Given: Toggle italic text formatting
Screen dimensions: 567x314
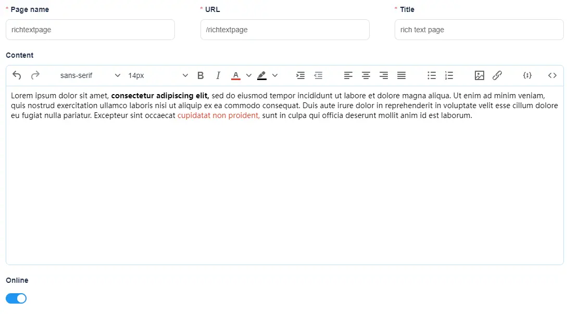Looking at the screenshot, I should pyautogui.click(x=218, y=75).
